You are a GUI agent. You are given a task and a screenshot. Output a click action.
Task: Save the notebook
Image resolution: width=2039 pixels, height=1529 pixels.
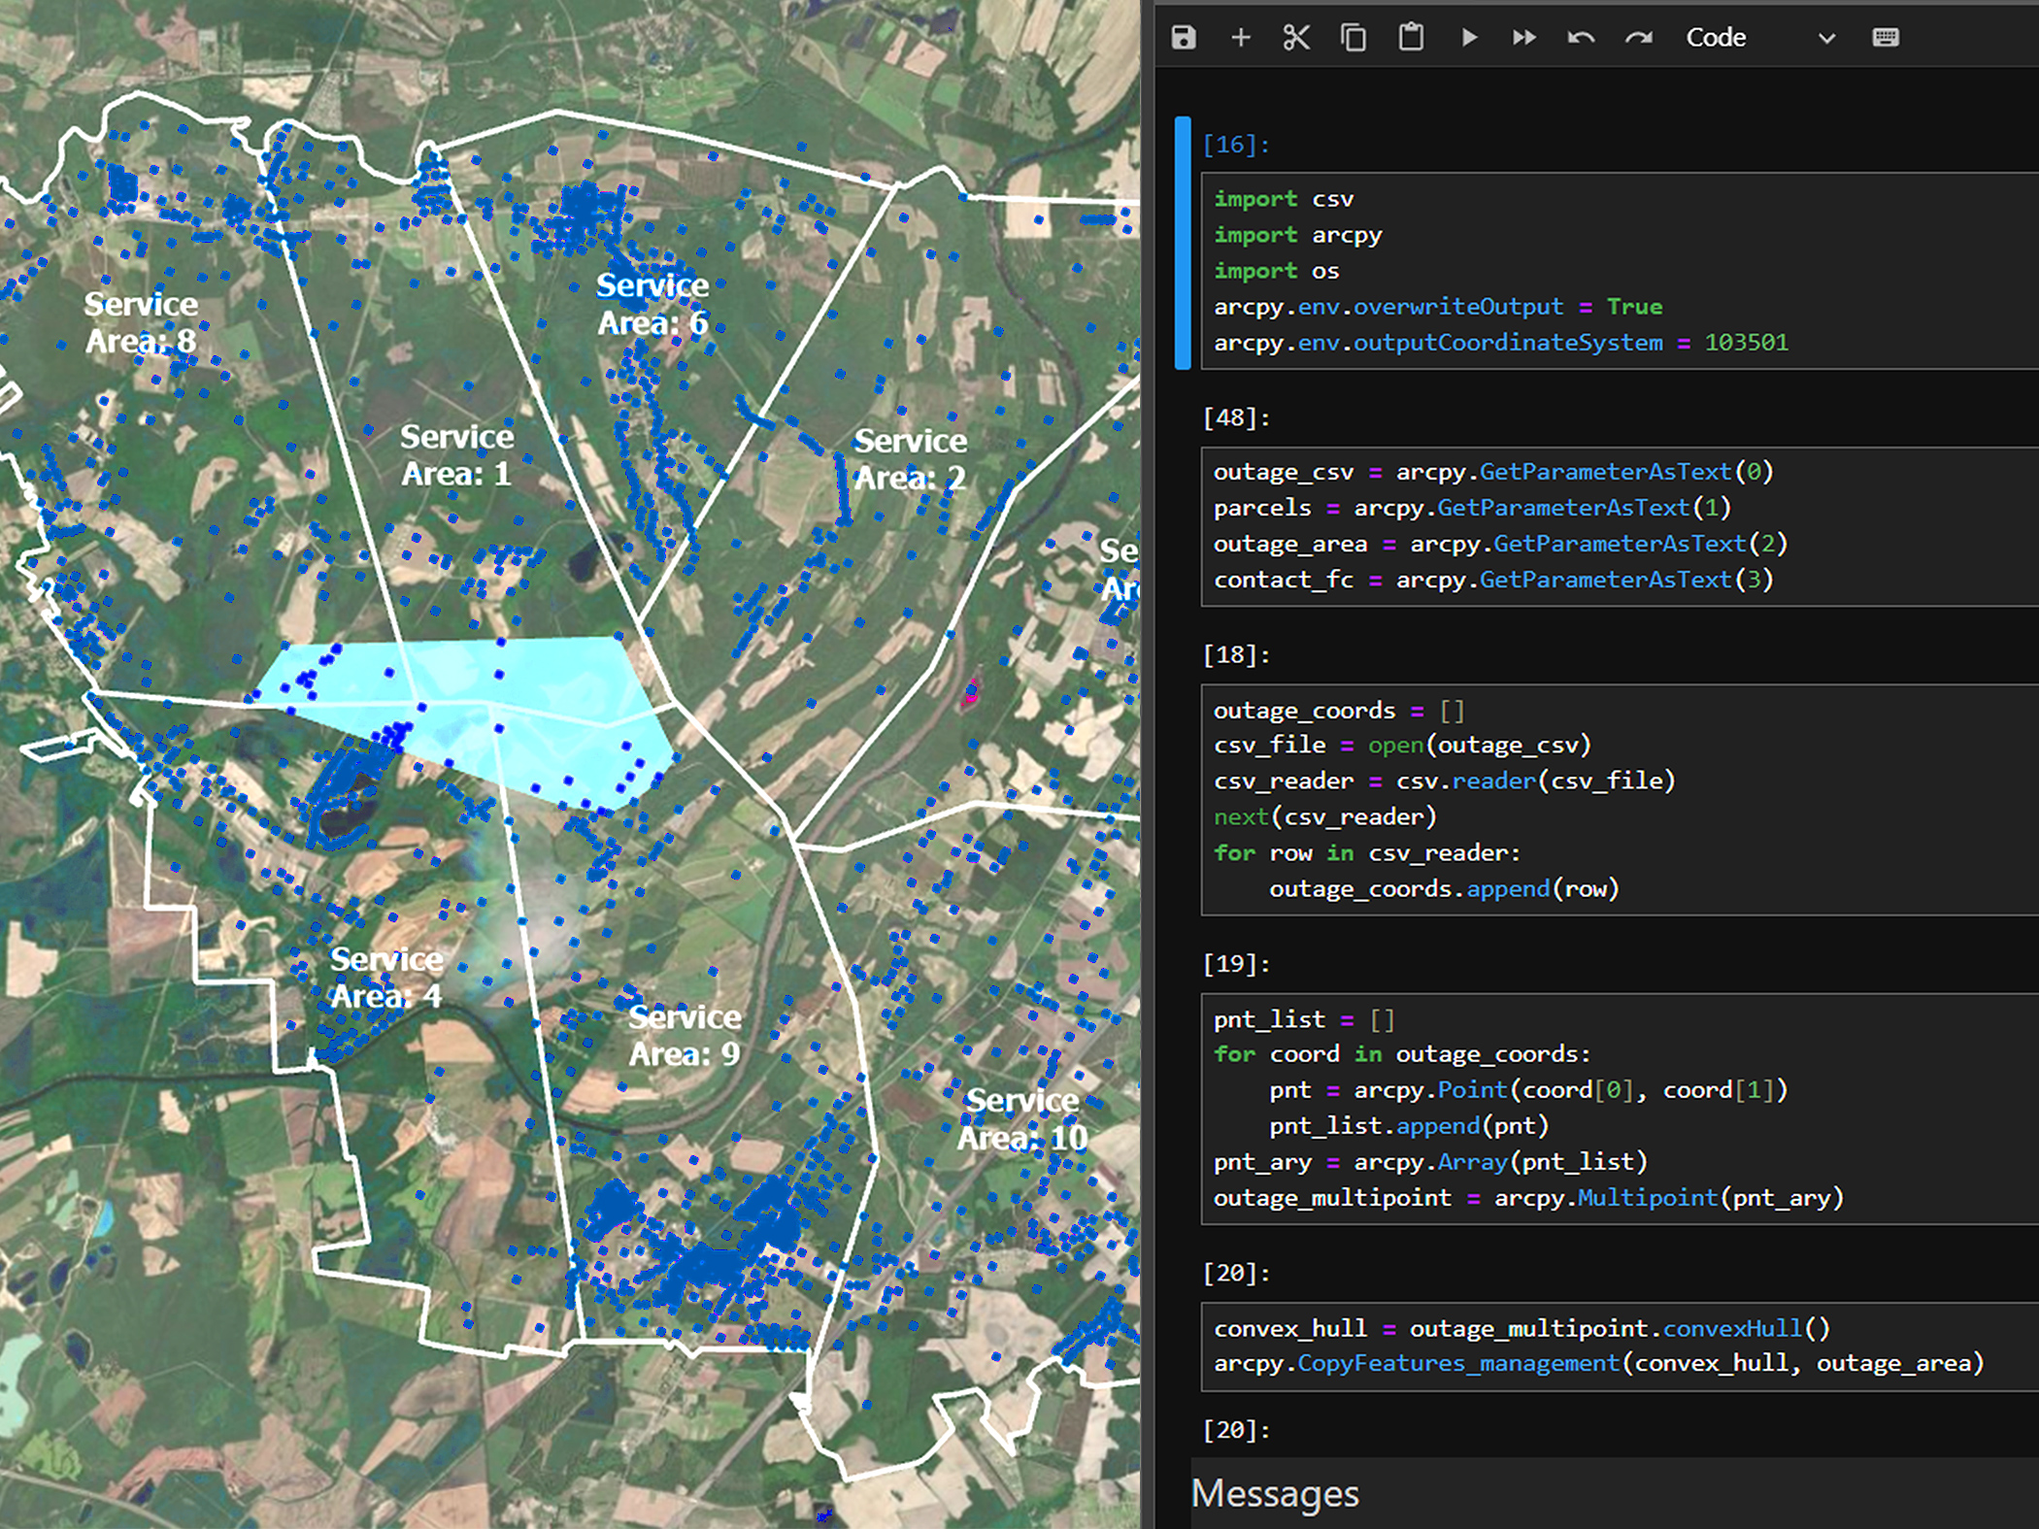[1185, 37]
